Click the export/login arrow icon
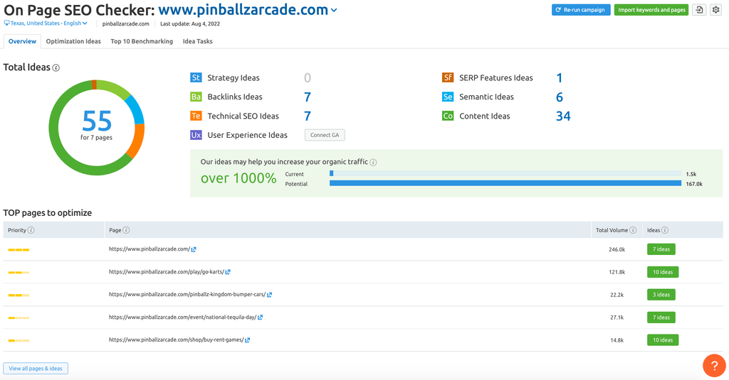Screen dimensions: 729x380 699,10
